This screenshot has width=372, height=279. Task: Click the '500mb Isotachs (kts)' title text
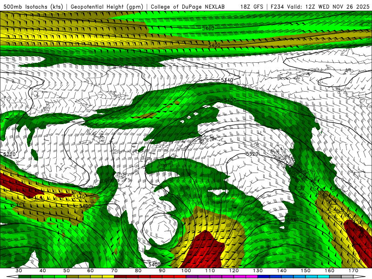tap(33, 7)
